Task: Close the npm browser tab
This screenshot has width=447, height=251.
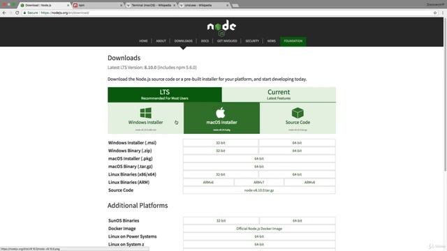Action: click(x=121, y=5)
